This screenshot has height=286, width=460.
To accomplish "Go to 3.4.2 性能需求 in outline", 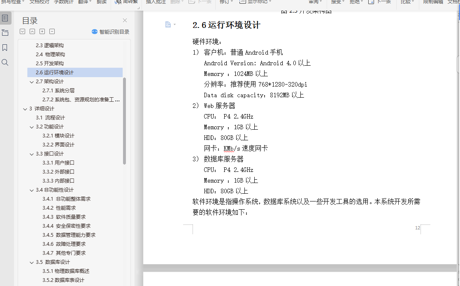I will [59, 208].
